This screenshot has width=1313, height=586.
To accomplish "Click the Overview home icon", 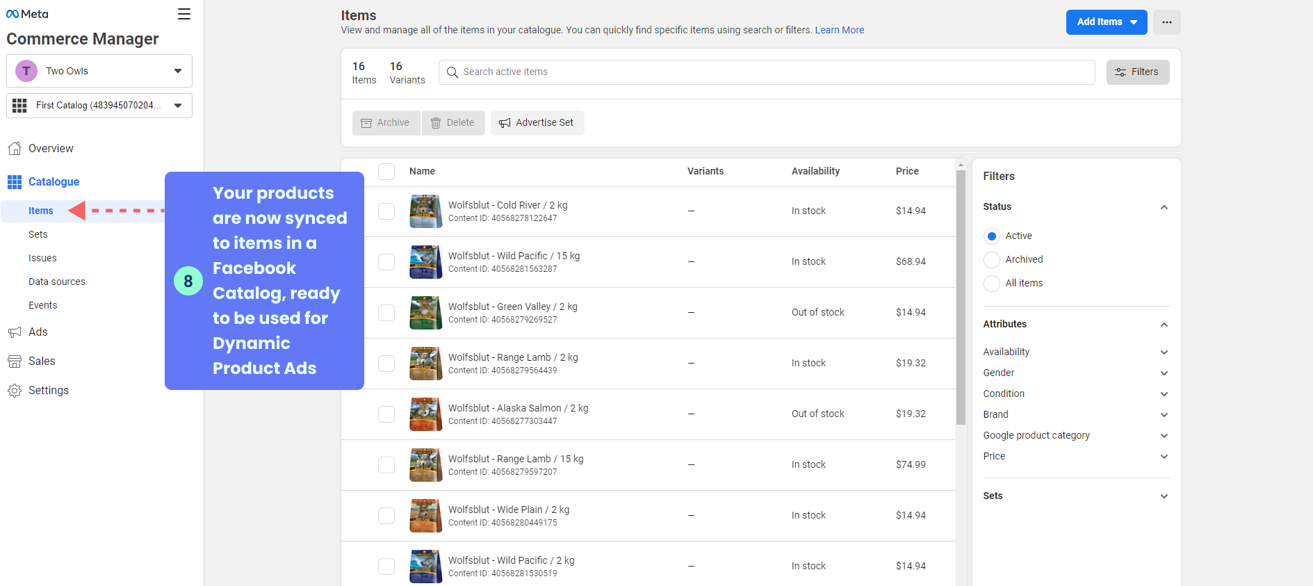I will pyautogui.click(x=15, y=149).
